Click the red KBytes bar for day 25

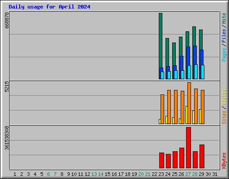(x=175, y=160)
